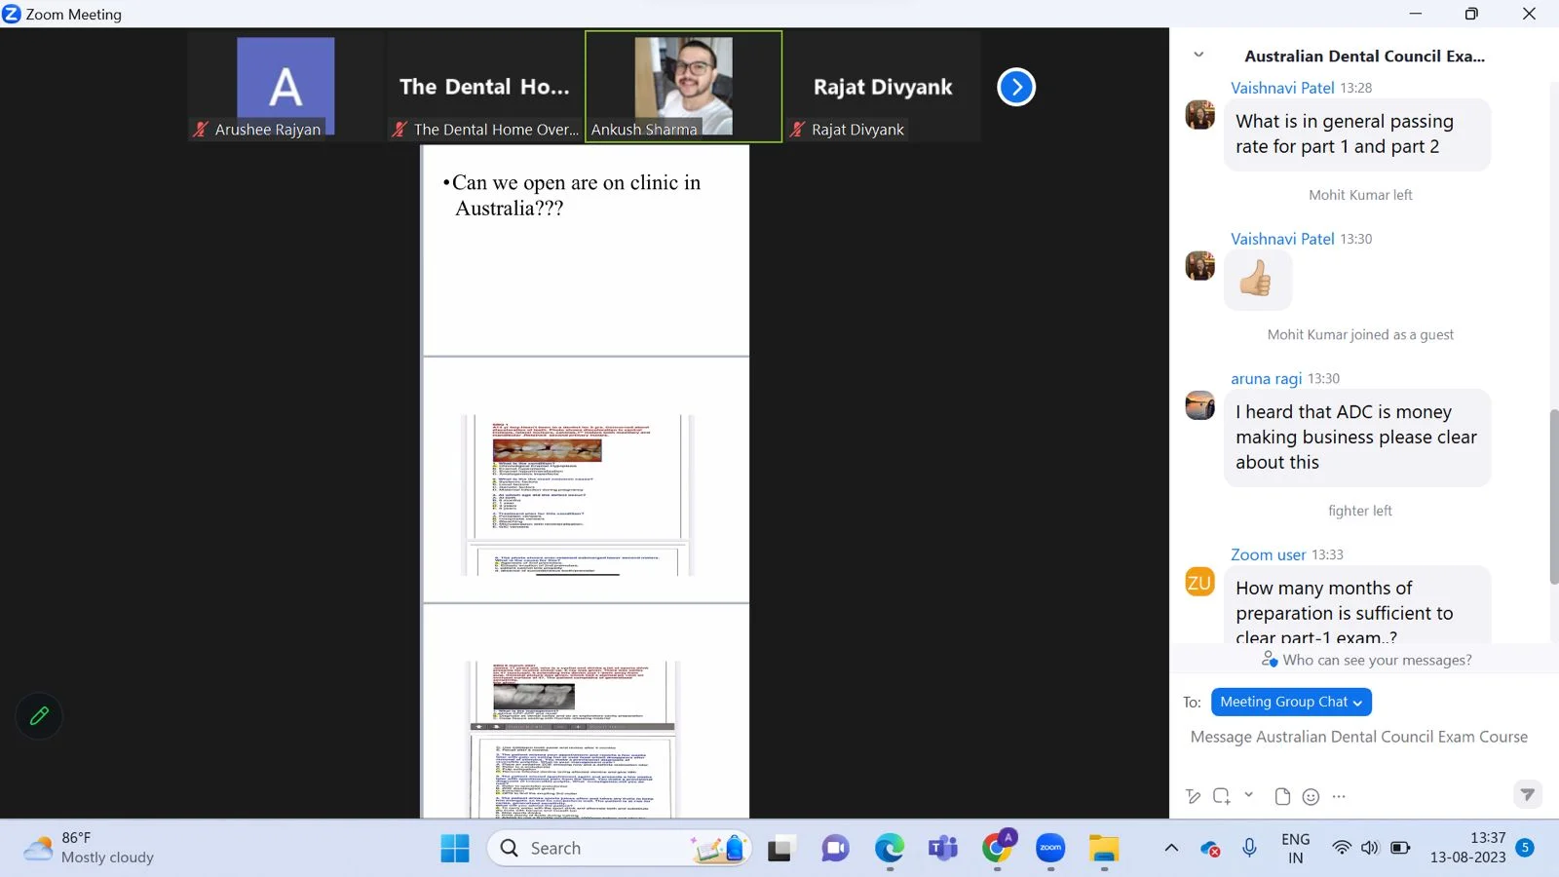Open the ENG IN language switcher
This screenshot has width=1559, height=877.
click(1295, 848)
